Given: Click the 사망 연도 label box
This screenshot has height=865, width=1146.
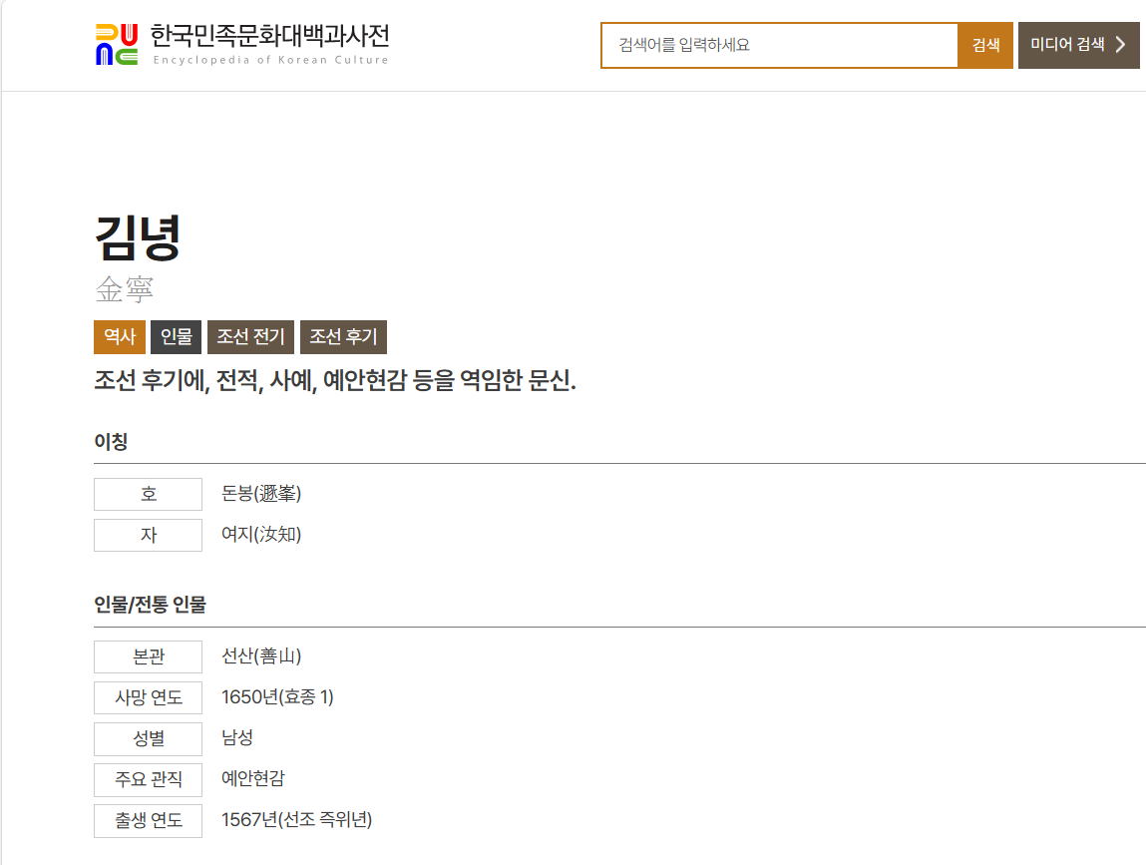Looking at the screenshot, I should [x=149, y=697].
